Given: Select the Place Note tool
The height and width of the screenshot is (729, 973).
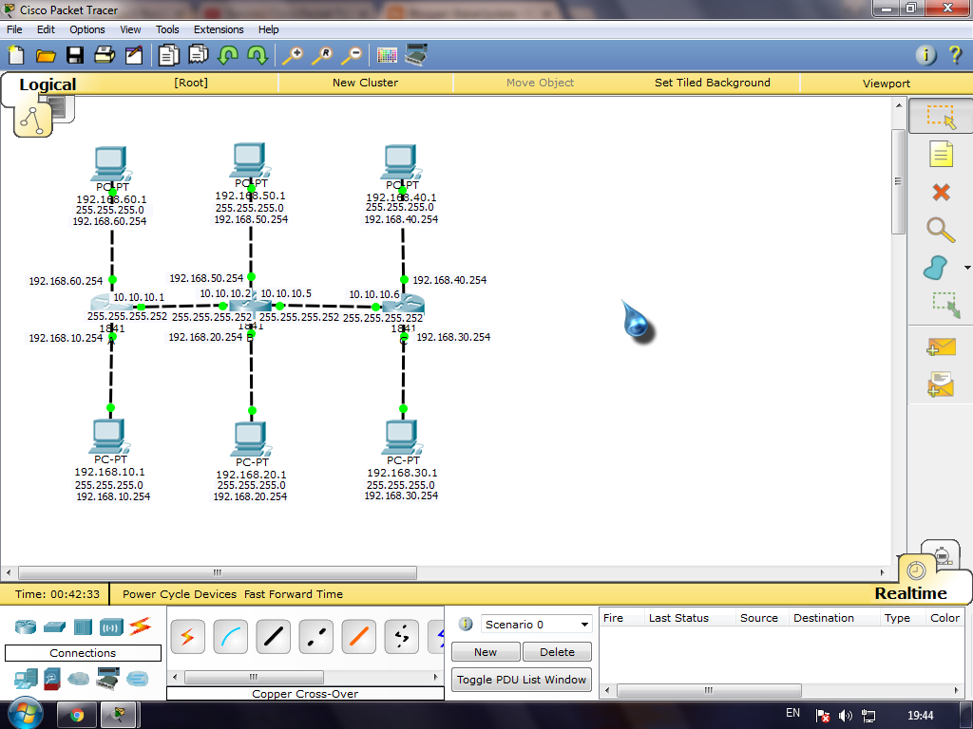Looking at the screenshot, I should (x=941, y=154).
